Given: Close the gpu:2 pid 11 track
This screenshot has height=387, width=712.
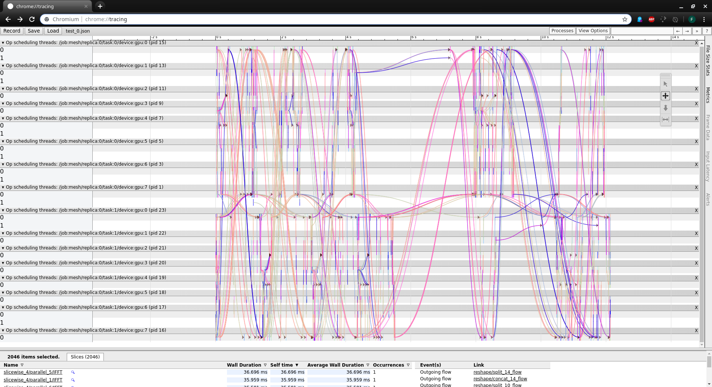Looking at the screenshot, I should click(696, 89).
